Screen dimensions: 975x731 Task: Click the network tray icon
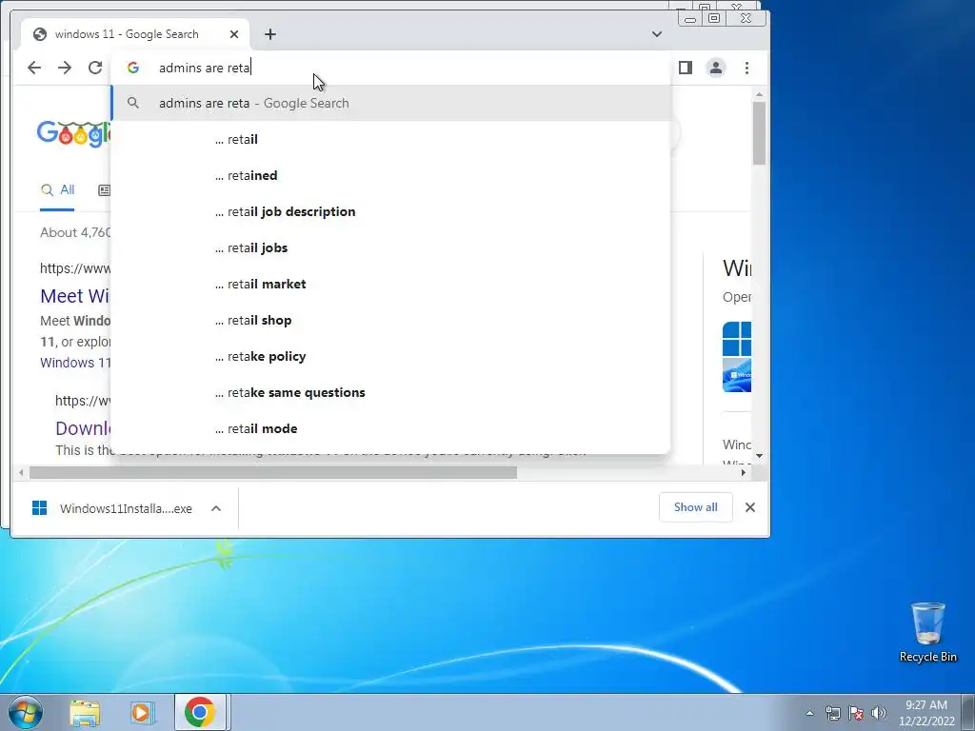click(832, 713)
